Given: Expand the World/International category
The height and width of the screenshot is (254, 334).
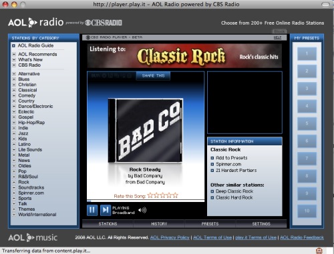Looking at the screenshot, I should click(x=14, y=215).
